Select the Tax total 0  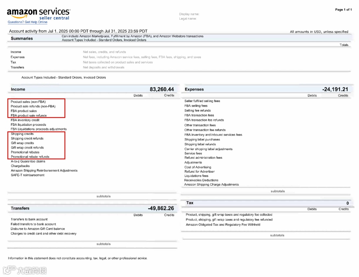tap(347, 203)
